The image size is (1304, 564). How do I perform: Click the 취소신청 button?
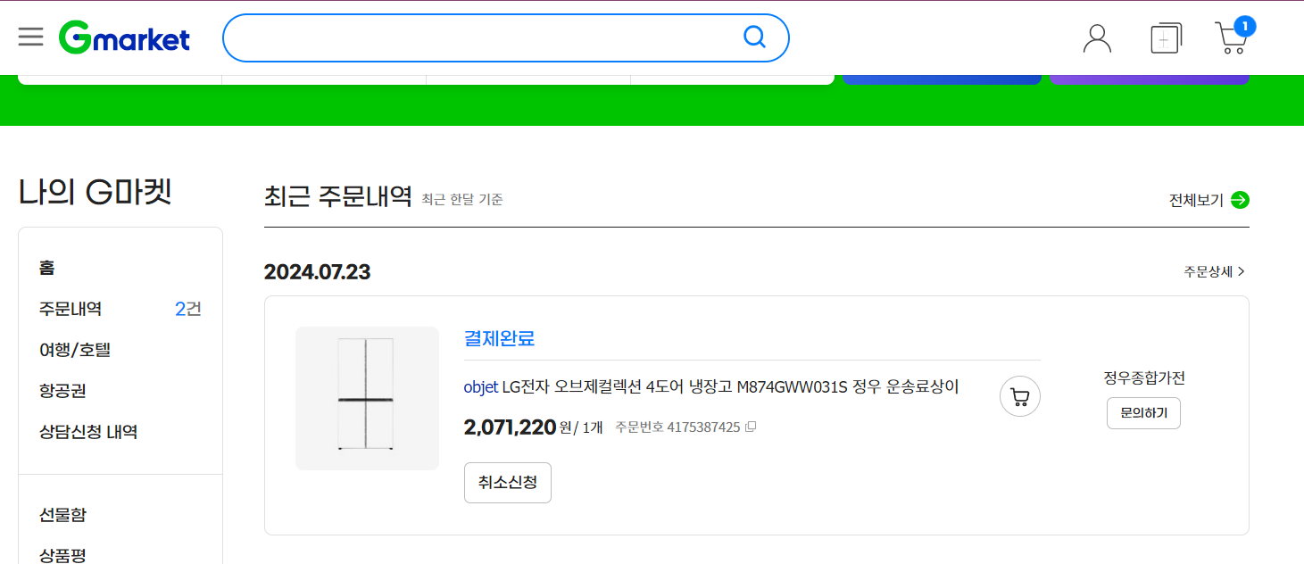coord(508,483)
